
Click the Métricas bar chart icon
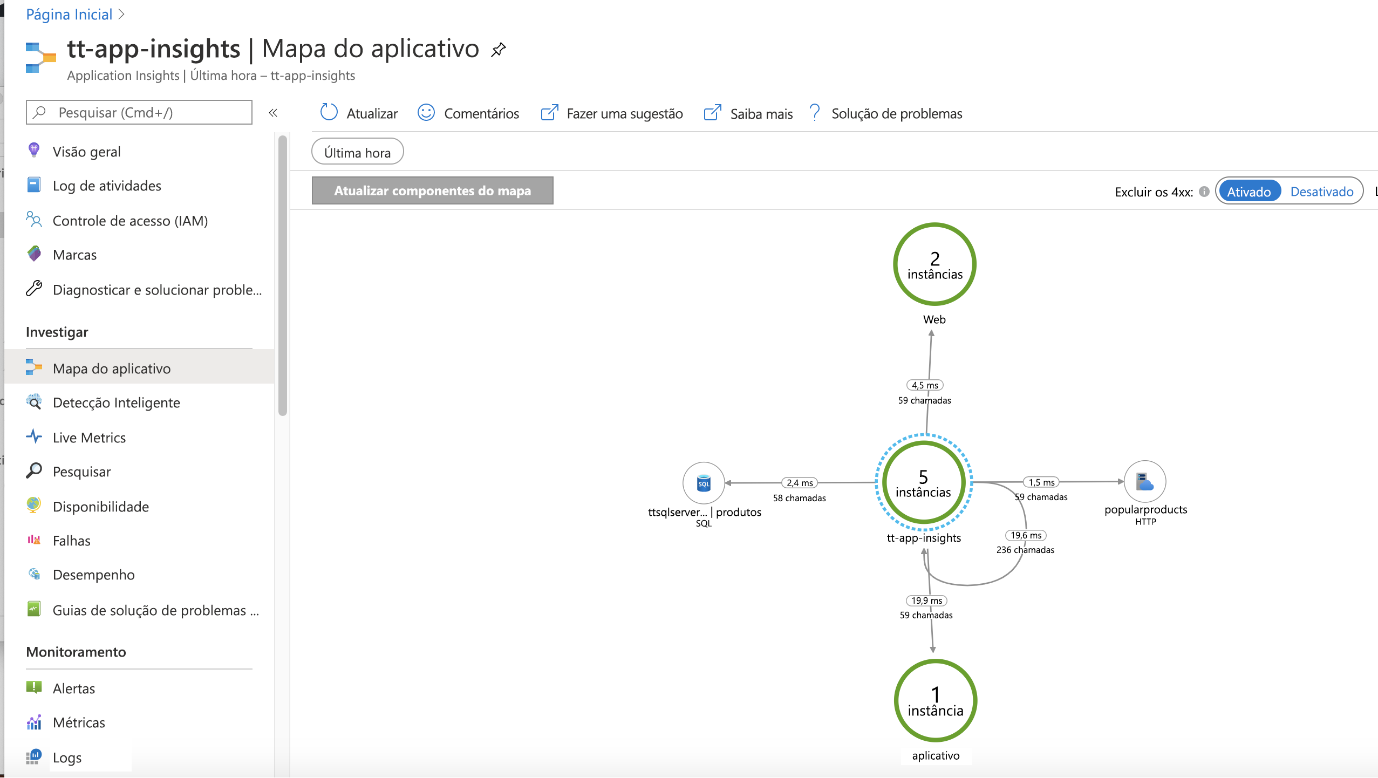[33, 722]
